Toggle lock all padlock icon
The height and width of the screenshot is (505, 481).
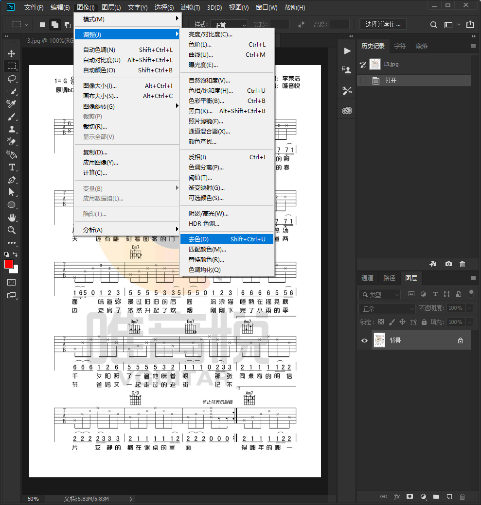pos(424,322)
